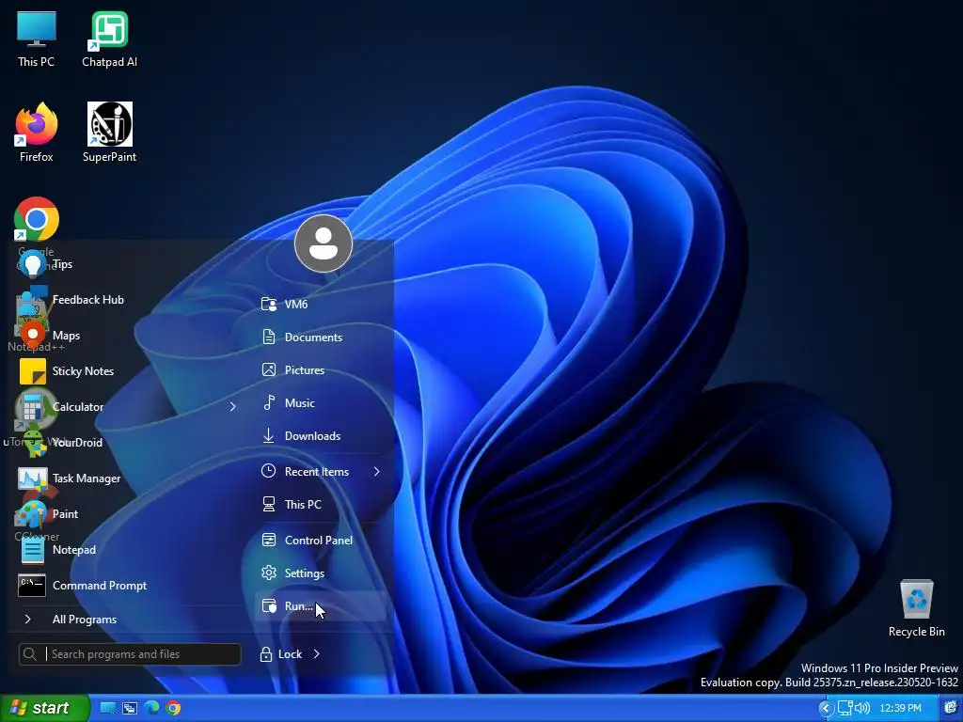Show hidden system tray icons
The width and height of the screenshot is (963, 722).
tap(826, 708)
